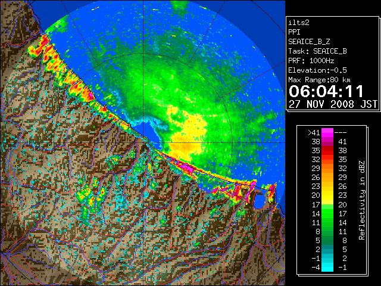Click the 'SEAICE_B_Z' product name
This screenshot has height=286, width=381.
309,42
